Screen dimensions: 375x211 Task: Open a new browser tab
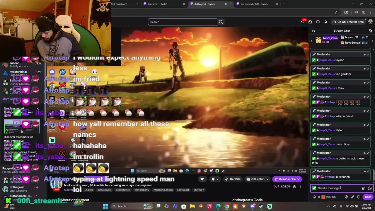(284, 4)
